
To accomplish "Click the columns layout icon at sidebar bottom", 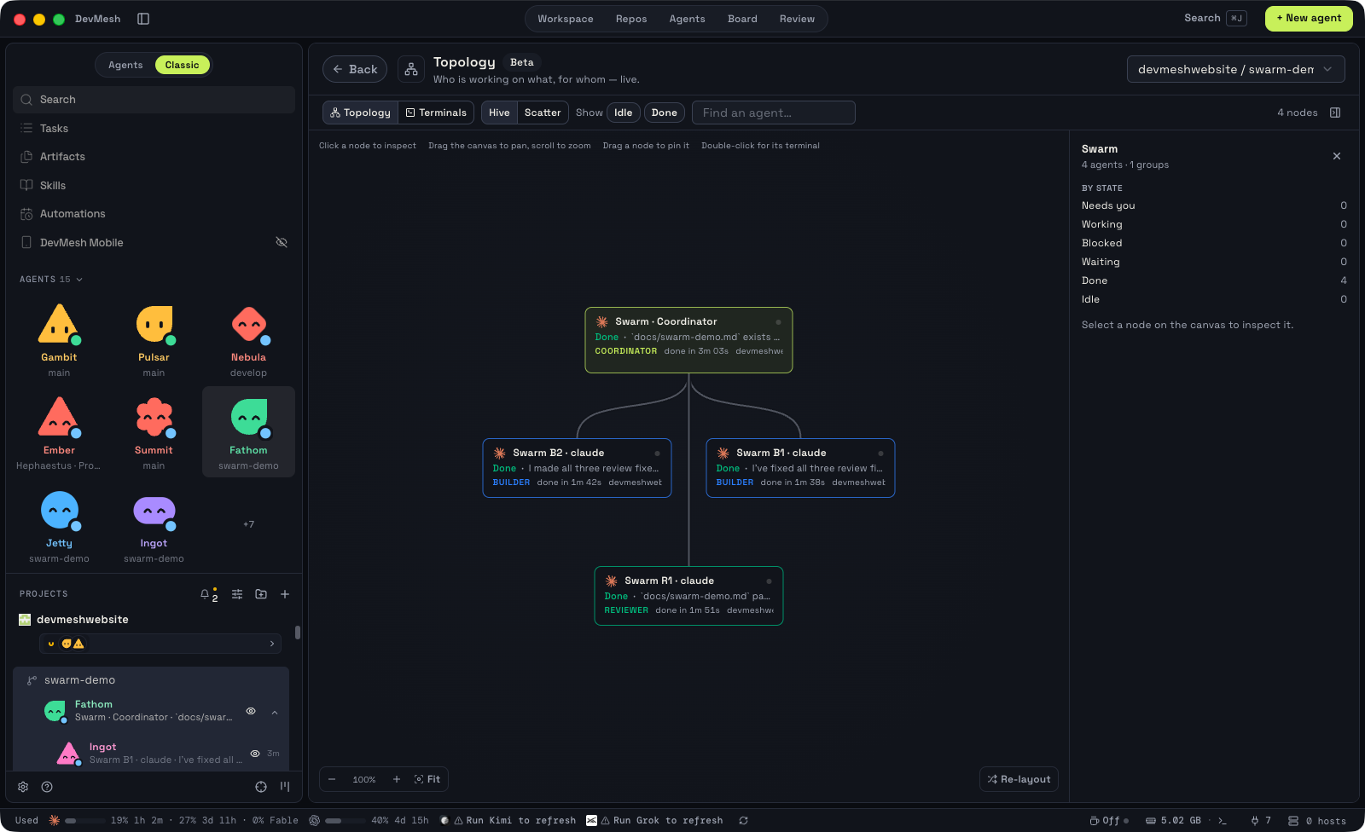I will [x=285, y=787].
